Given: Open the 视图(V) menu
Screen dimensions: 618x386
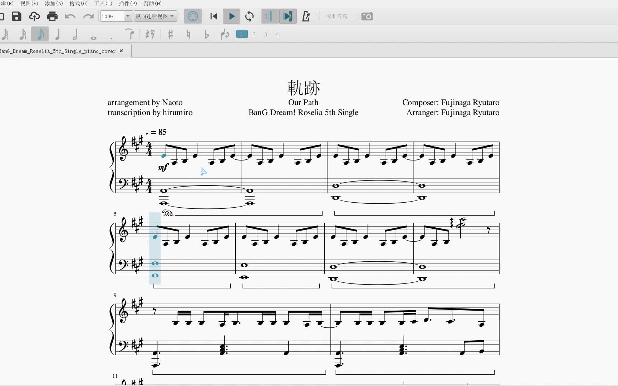Looking at the screenshot, I should coord(29,3).
